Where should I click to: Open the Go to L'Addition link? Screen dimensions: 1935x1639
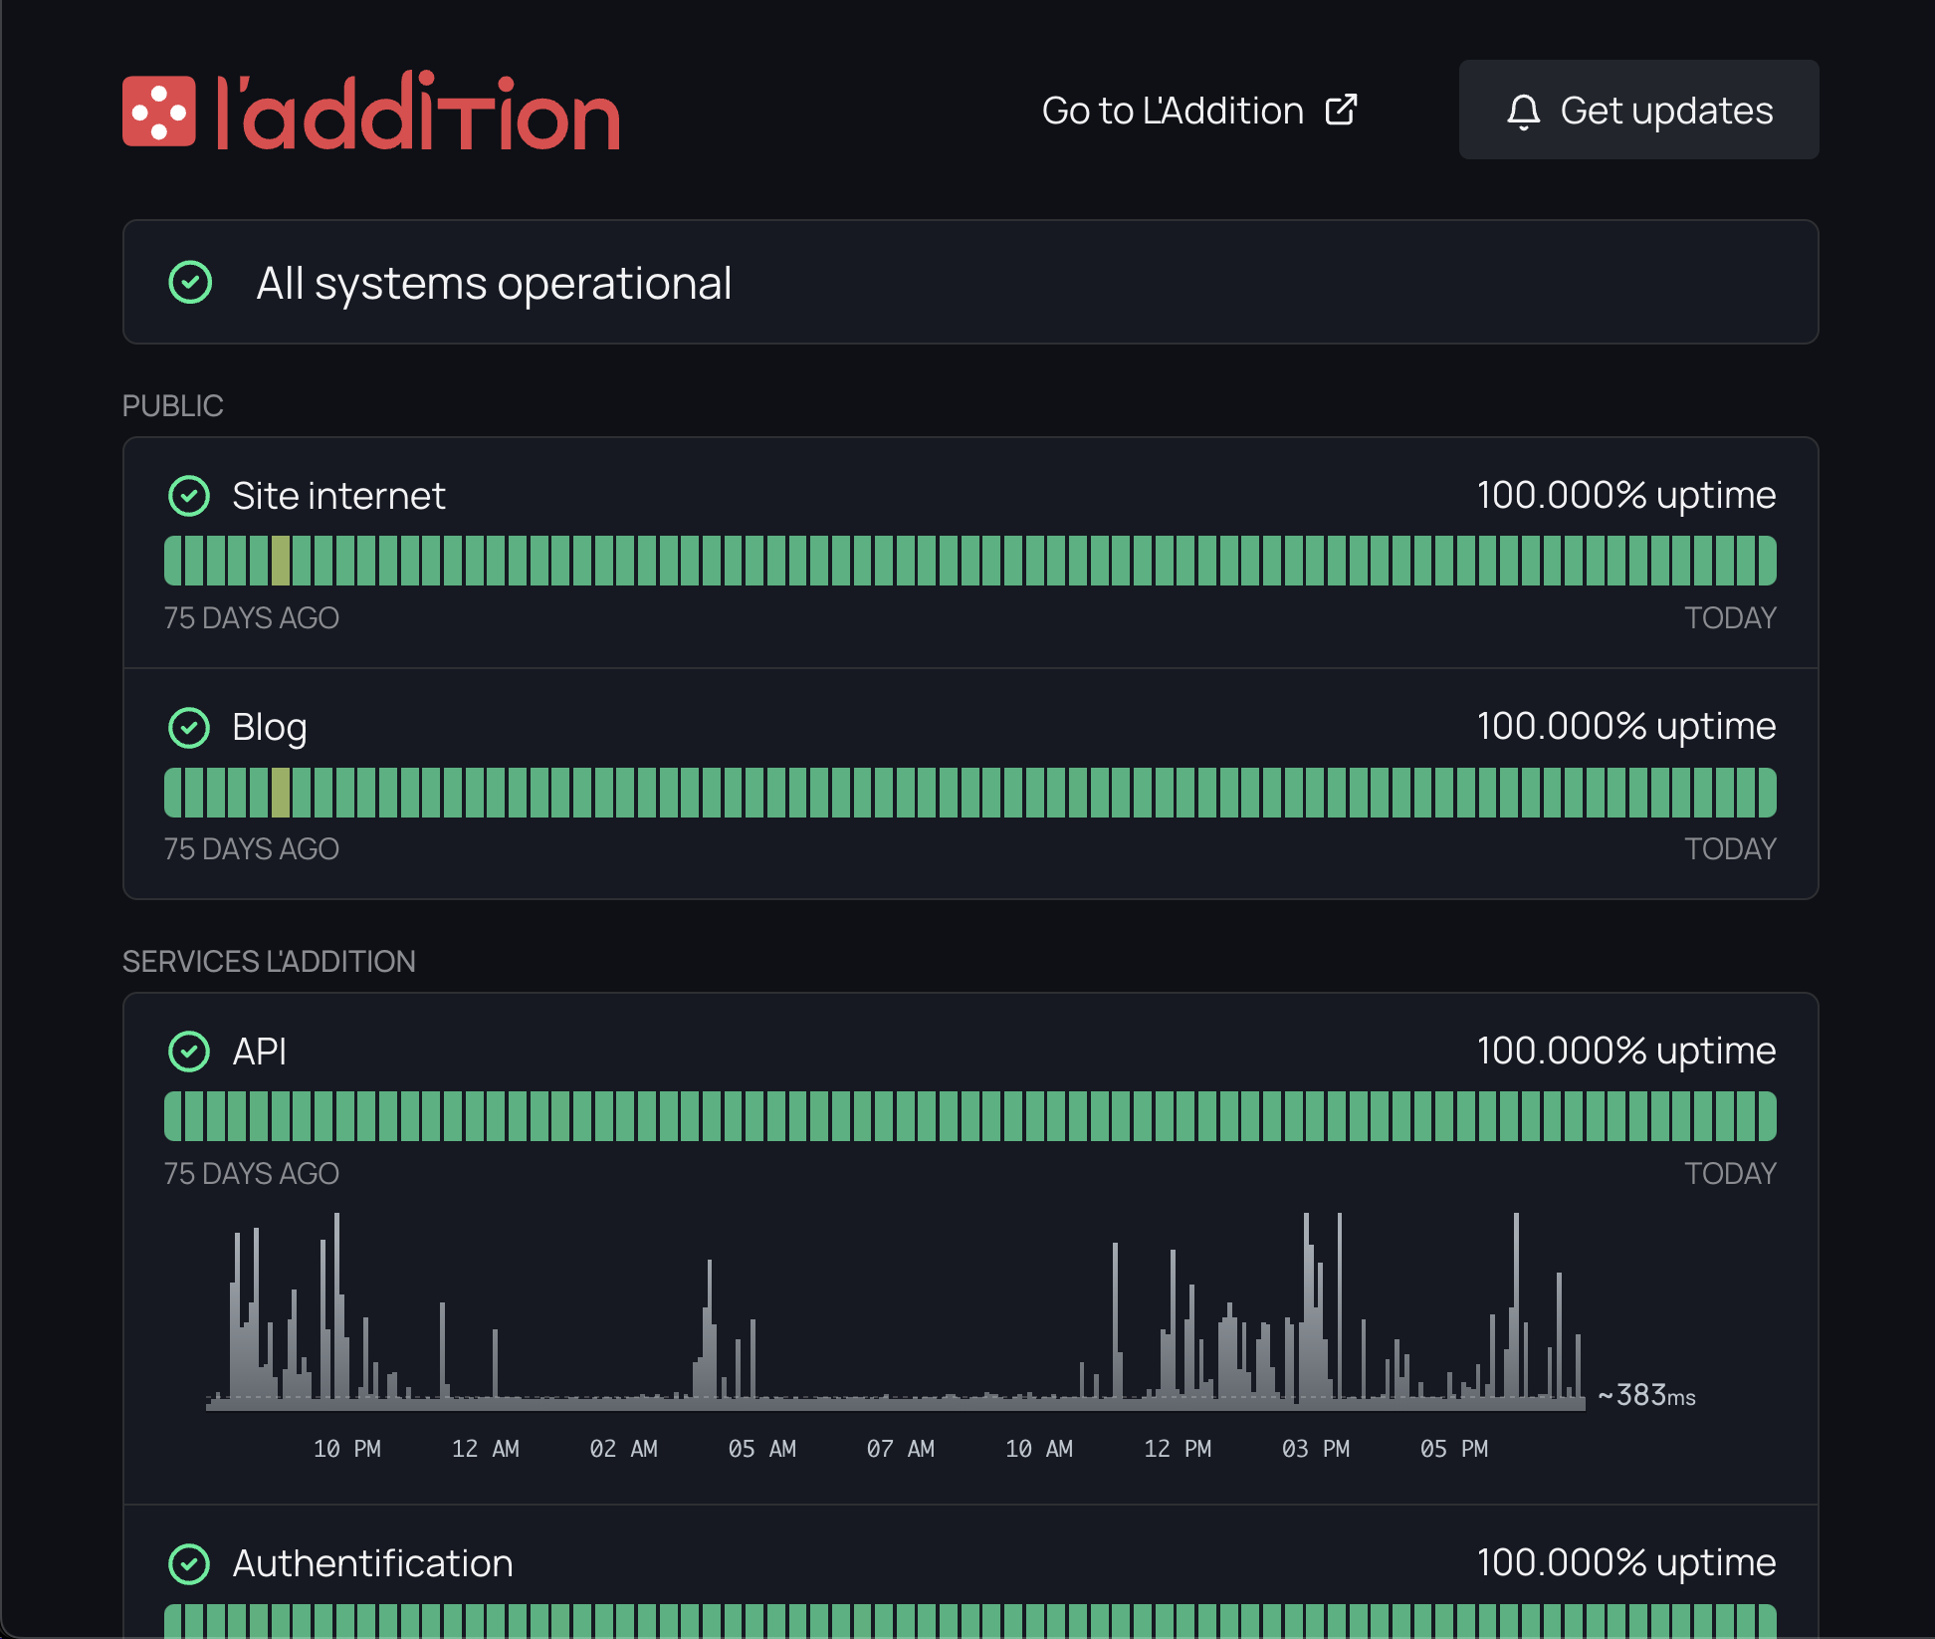[x=1199, y=111]
